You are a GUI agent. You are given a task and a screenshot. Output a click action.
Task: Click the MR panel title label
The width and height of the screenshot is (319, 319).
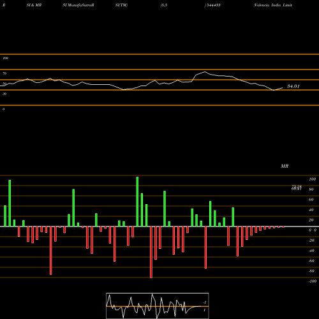click(285, 166)
